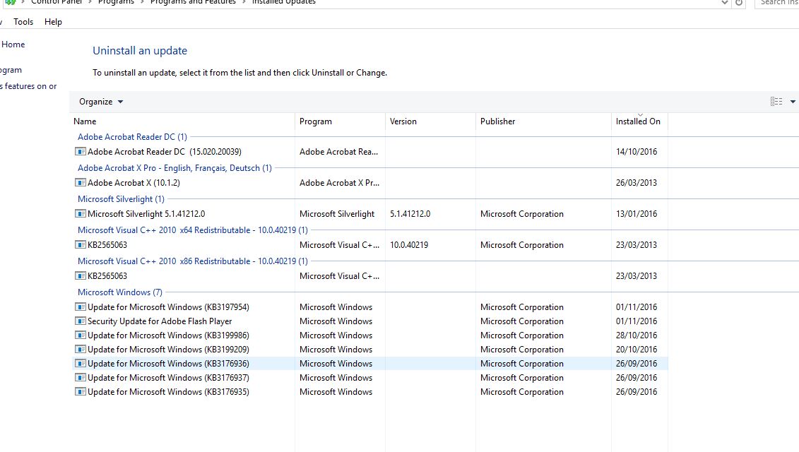Select Security Update for Adobe Flash Player

click(369, 321)
